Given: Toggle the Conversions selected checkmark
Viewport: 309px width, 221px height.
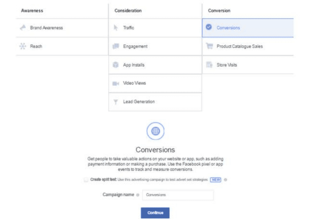Looking at the screenshot, I should [209, 27].
